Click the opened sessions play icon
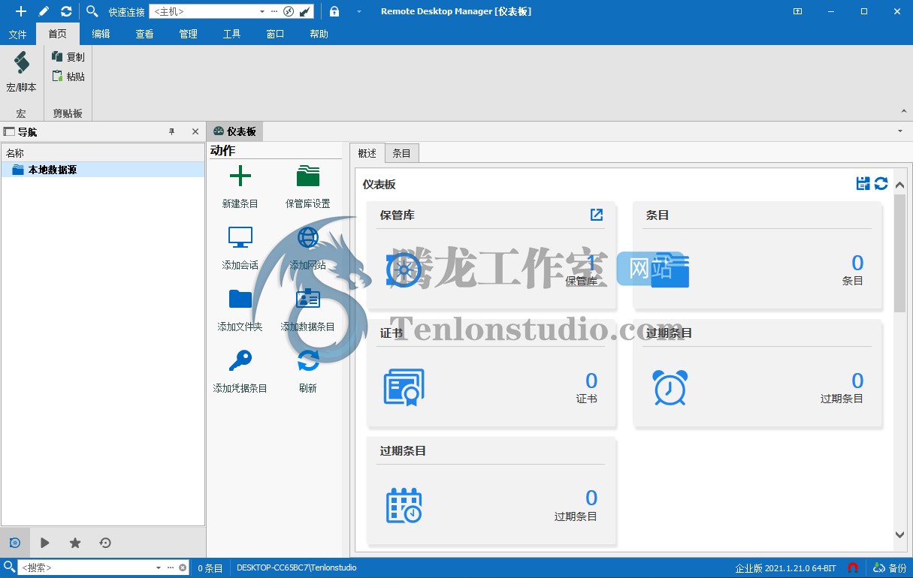Viewport: 913px width, 578px height. click(x=45, y=543)
